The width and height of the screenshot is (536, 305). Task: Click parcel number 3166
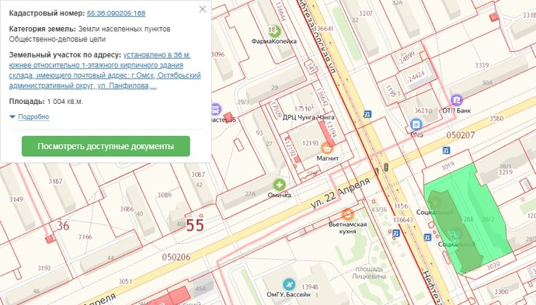(x=85, y=237)
